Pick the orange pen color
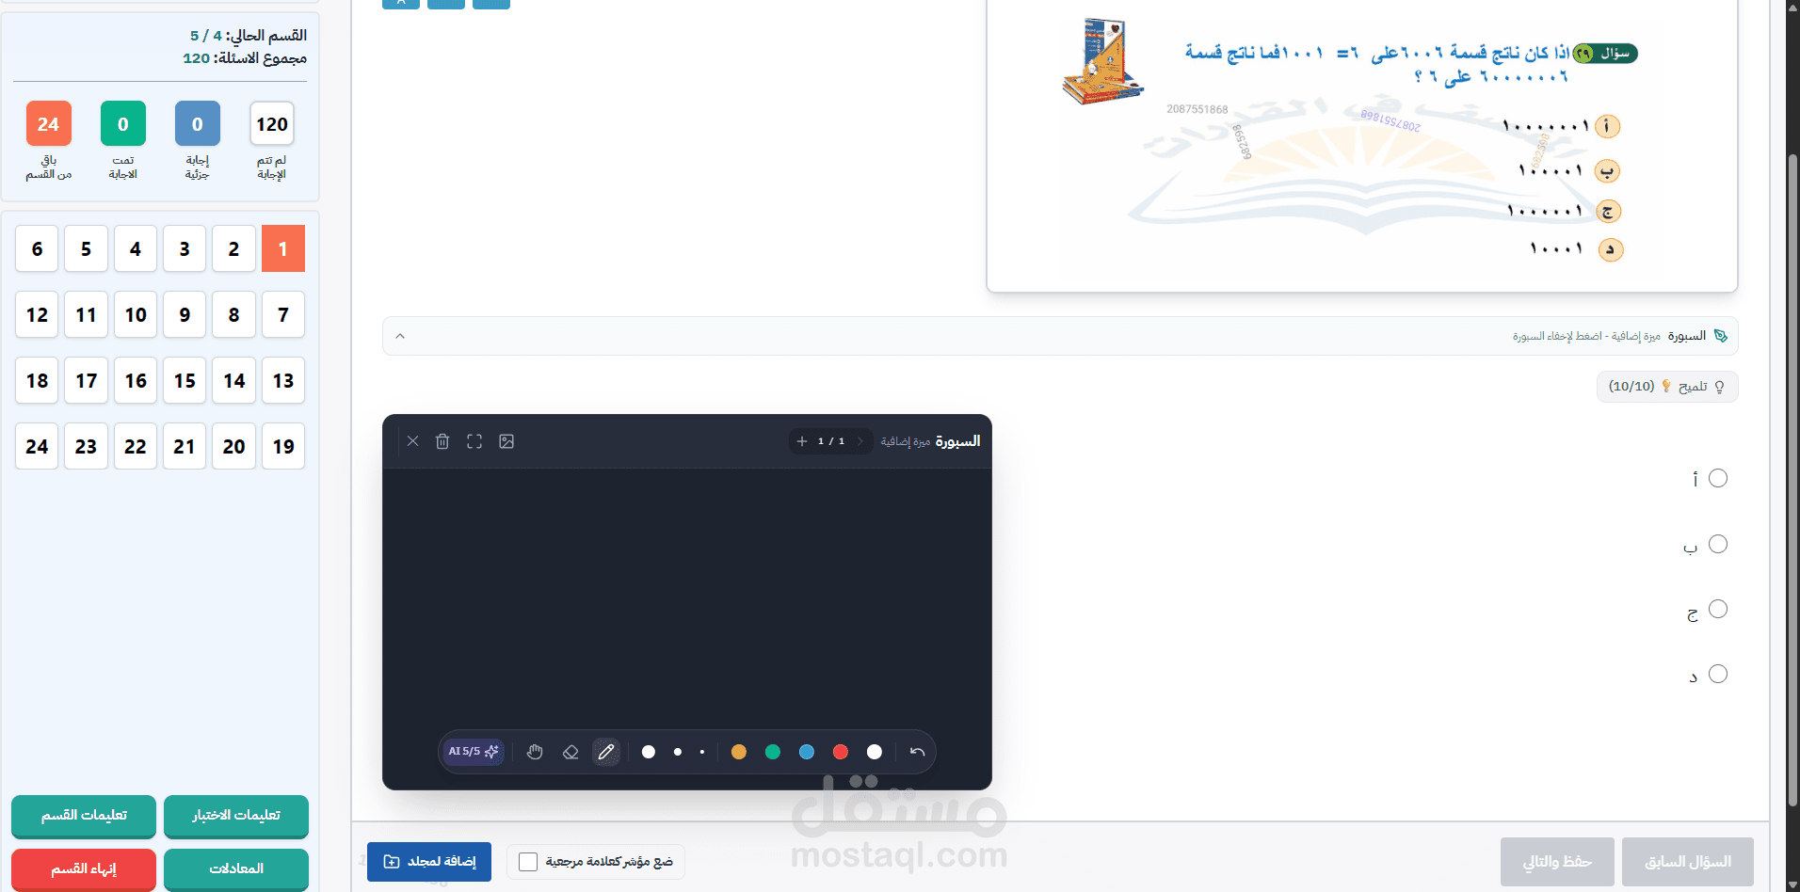Image resolution: width=1800 pixels, height=892 pixels. coord(739,752)
